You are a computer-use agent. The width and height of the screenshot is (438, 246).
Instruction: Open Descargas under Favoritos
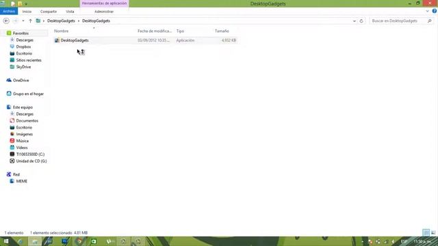coord(25,40)
